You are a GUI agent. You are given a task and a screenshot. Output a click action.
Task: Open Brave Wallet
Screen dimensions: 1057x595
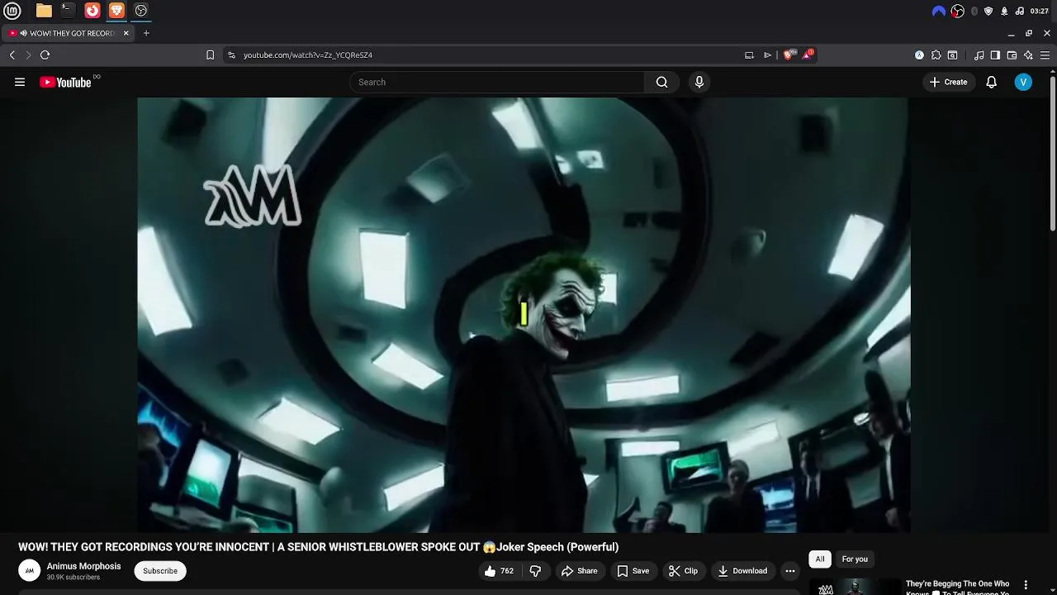click(1012, 55)
